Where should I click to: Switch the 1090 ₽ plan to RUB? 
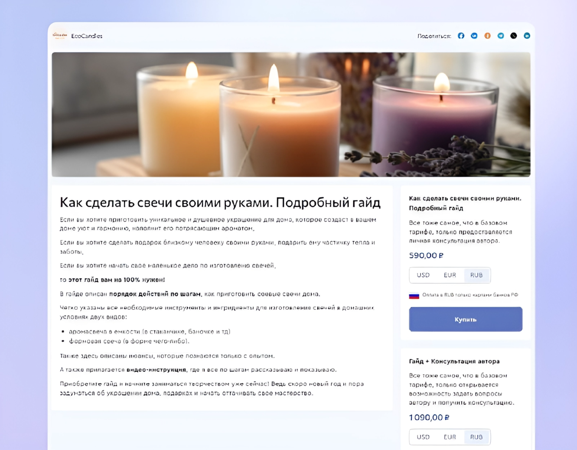pyautogui.click(x=476, y=437)
